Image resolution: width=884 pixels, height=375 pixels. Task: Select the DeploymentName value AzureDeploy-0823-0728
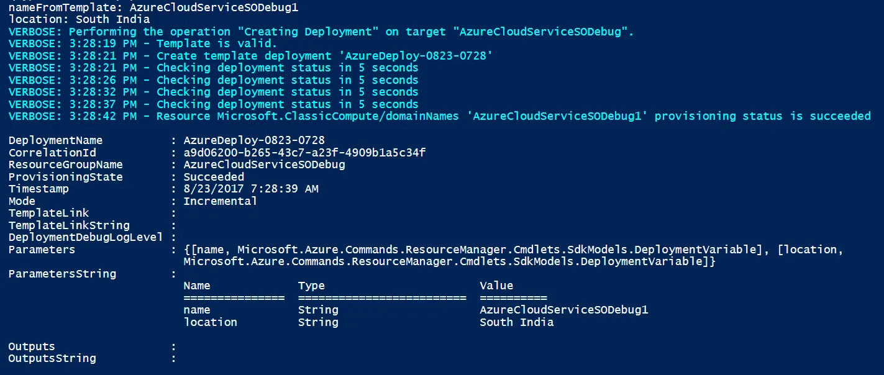253,140
